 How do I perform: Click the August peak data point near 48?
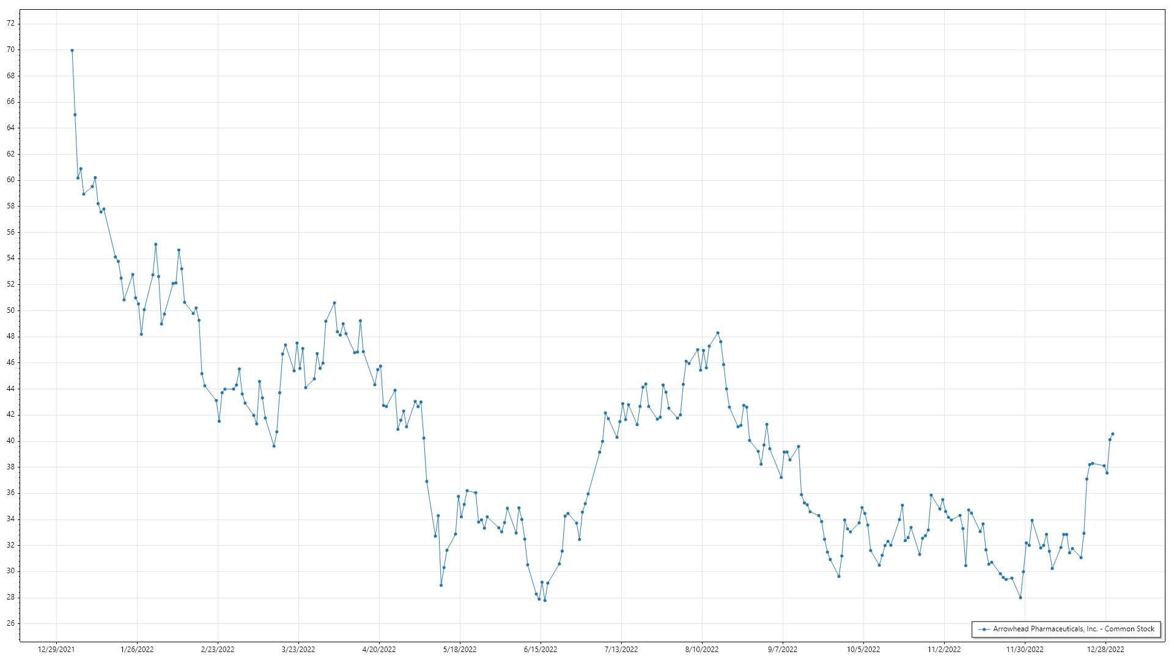[718, 333]
